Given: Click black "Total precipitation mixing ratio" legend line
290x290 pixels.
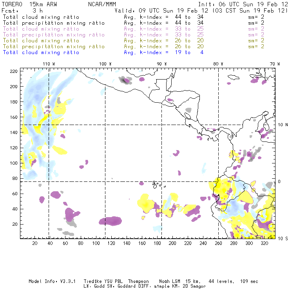Looking at the screenshot, I should tap(54, 23).
